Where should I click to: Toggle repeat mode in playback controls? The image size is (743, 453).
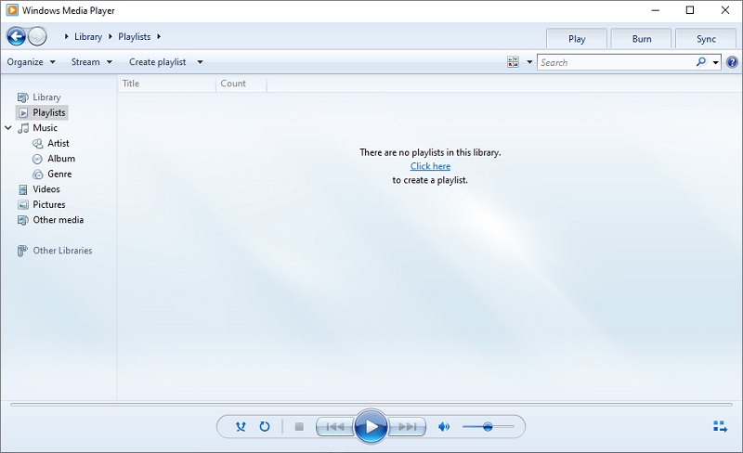265,426
